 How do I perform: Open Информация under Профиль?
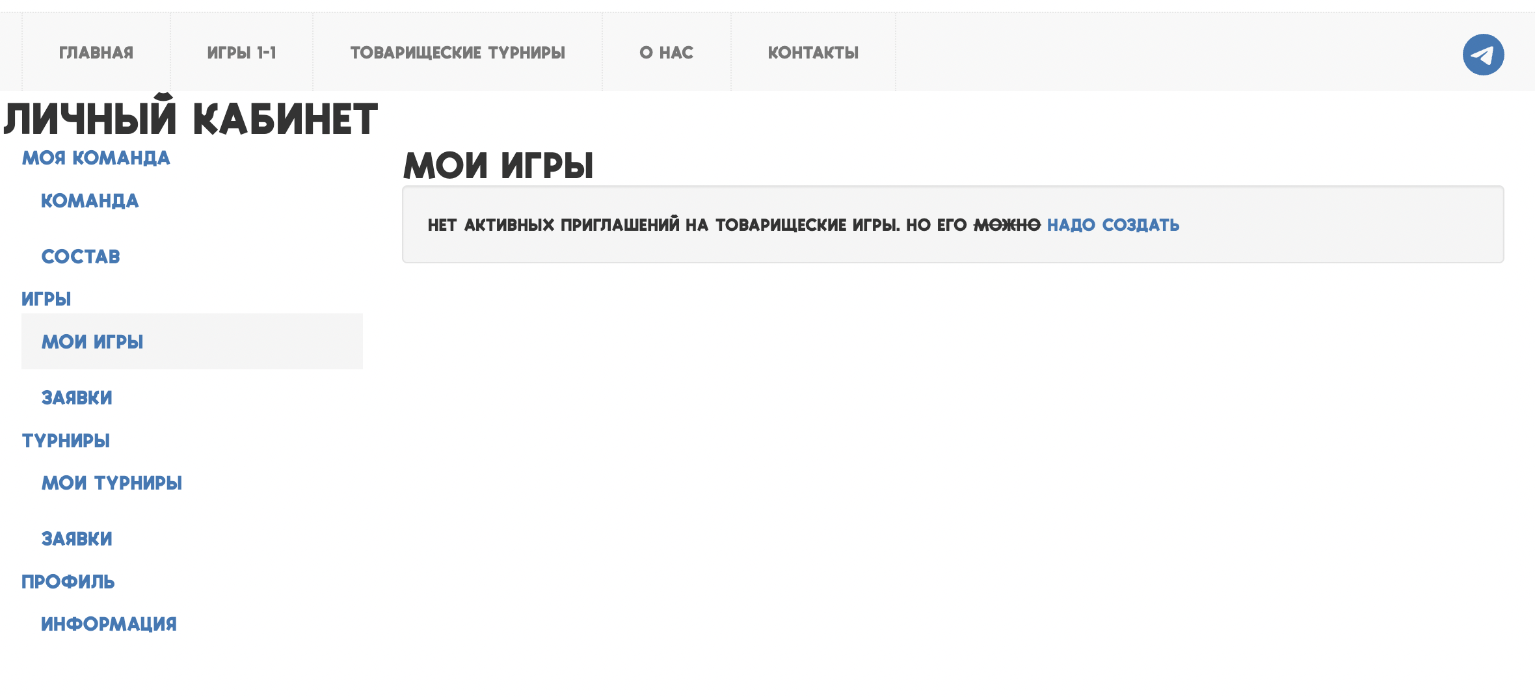click(109, 624)
